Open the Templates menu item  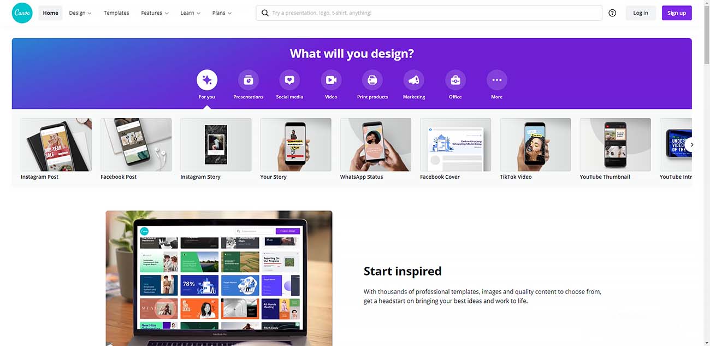(116, 13)
